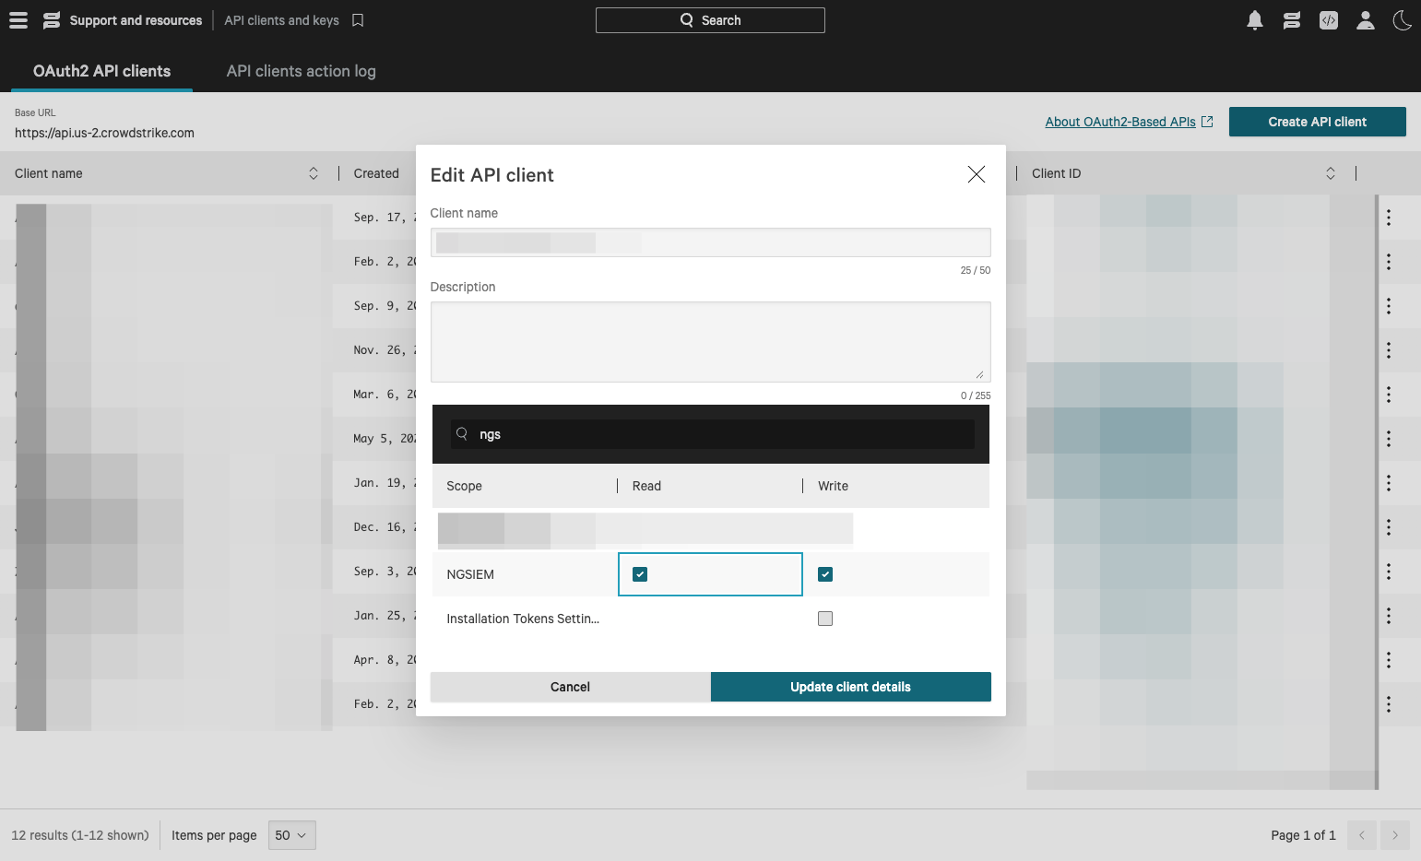Select the OAuth2 API clients tab
This screenshot has width=1421, height=861.
101,71
